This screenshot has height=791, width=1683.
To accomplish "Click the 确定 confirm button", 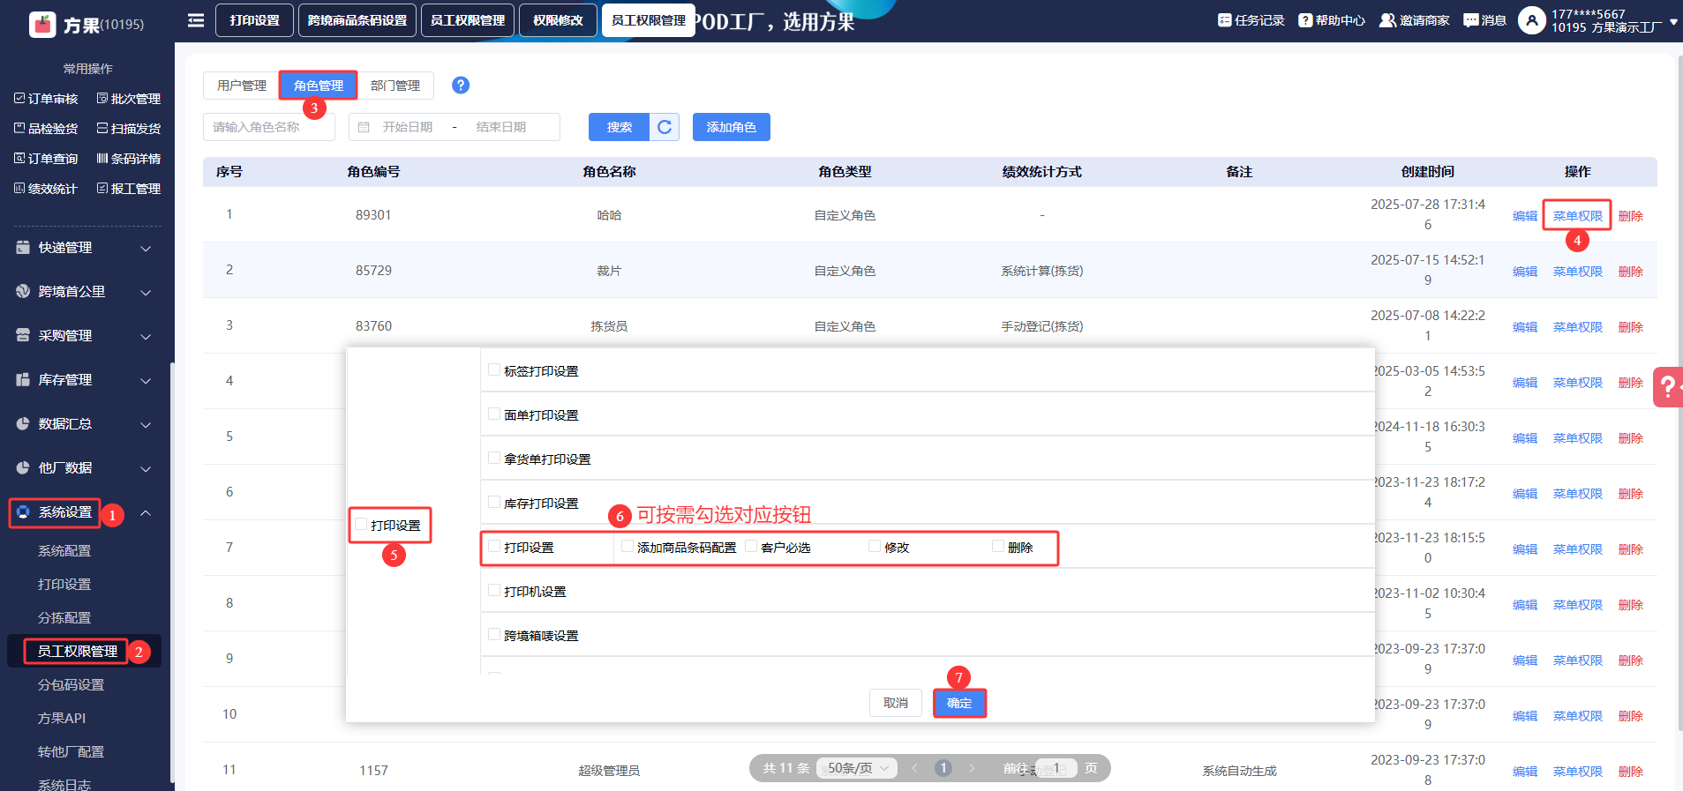I will tap(959, 703).
